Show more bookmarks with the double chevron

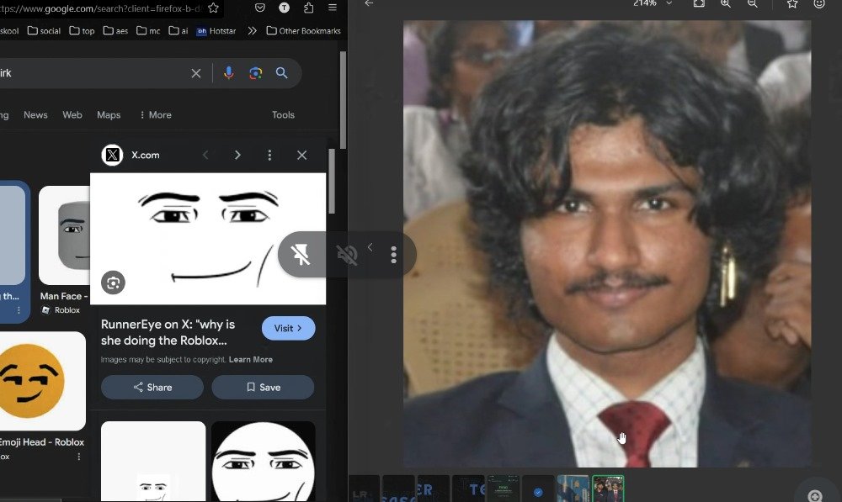[x=252, y=30]
